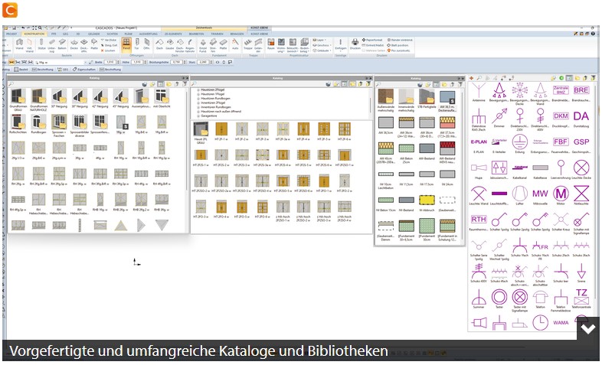Switch to the 2D-ELEMENTE ribbon tab
This screenshot has height=365, width=602.
click(174, 34)
